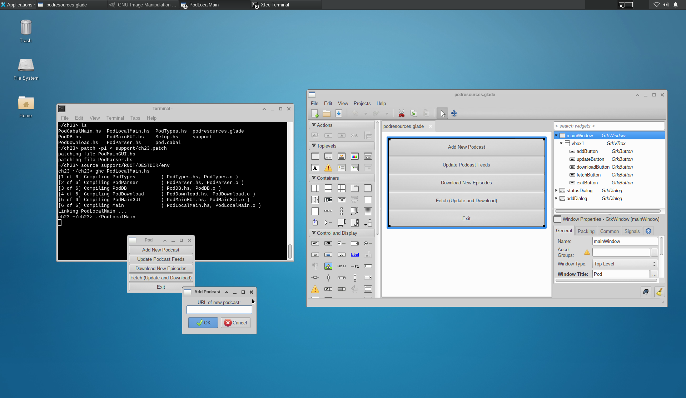Viewport: 686px width, 398px height.
Task: Select the Text Entry widget from the palette
Action: [x=368, y=266]
